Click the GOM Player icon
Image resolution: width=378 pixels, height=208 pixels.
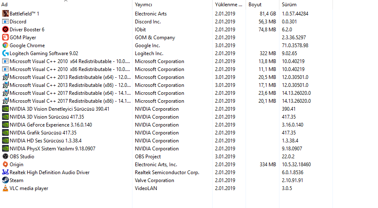5,37
